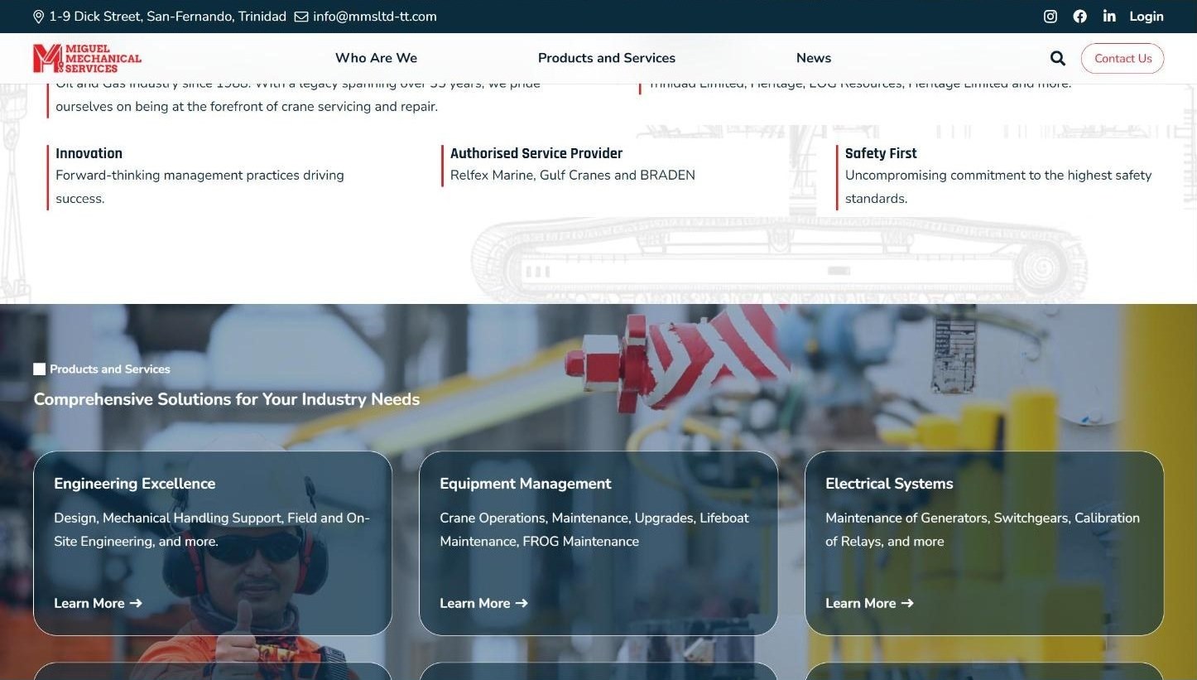Click Learn More under Engineering Excellence
This screenshot has width=1197, height=680.
pos(99,603)
